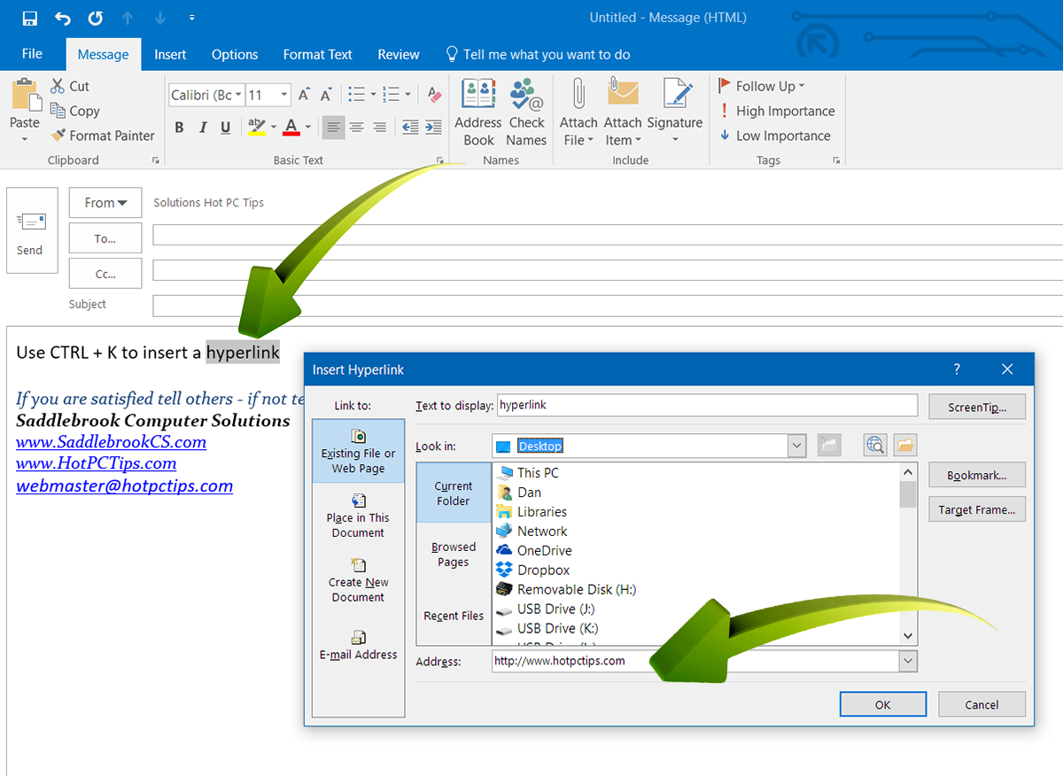Click the Redo icon in the quick access toolbar
The width and height of the screenshot is (1063, 776).
click(x=96, y=18)
